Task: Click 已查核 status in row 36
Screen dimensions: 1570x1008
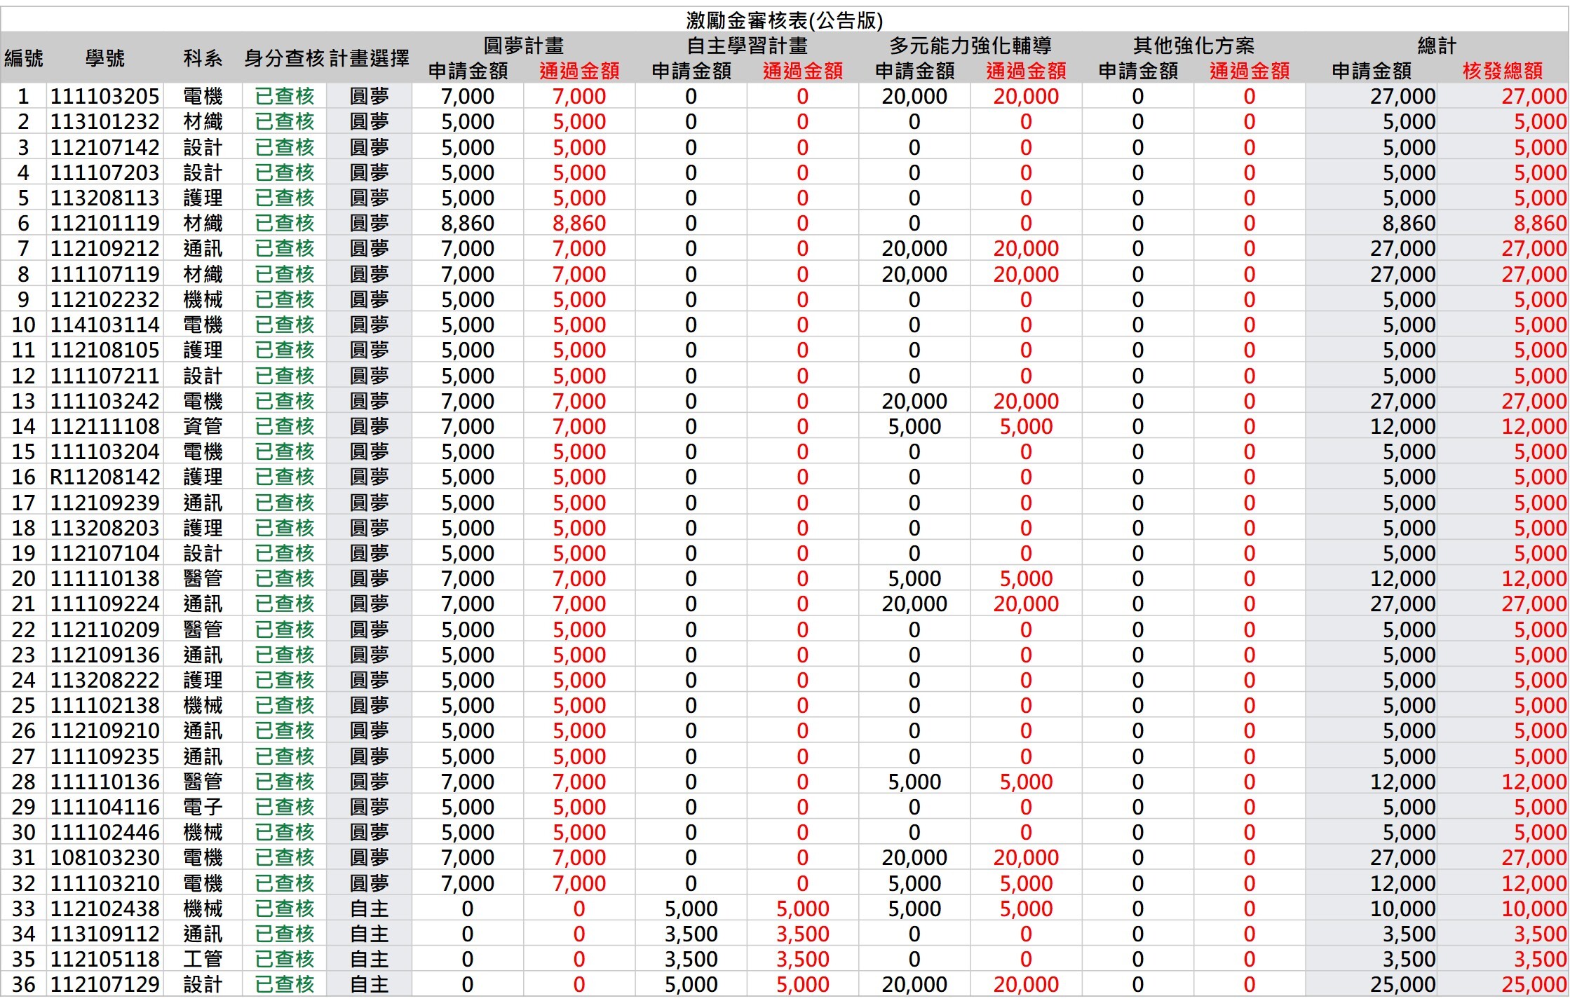Action: click(x=284, y=984)
